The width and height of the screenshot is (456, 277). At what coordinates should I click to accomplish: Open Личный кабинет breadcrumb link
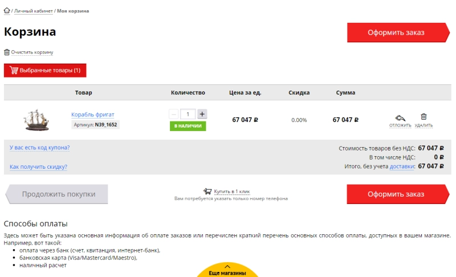34,11
